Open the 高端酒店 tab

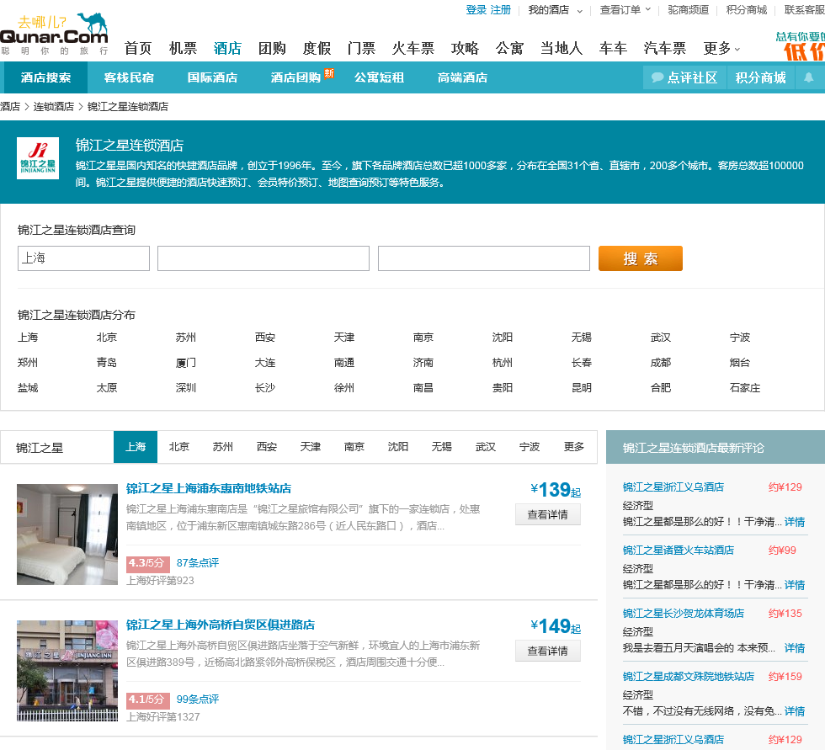[462, 77]
